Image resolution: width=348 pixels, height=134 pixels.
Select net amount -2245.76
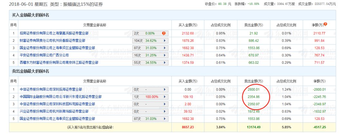tap(319, 97)
